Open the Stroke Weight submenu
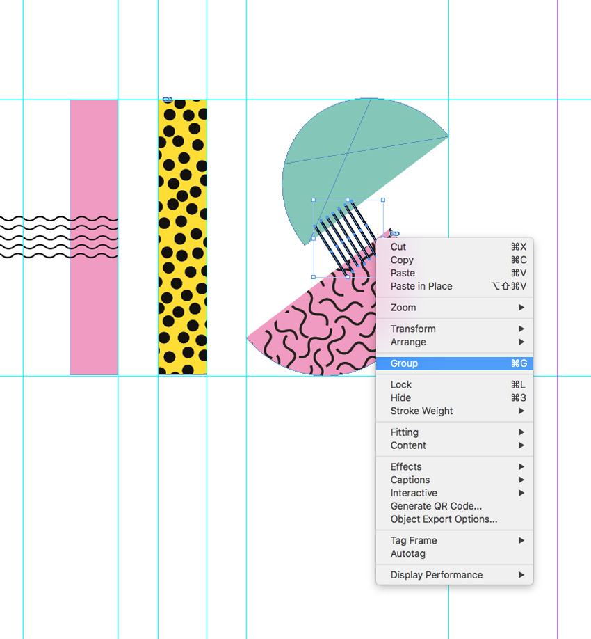Screen dimensions: 591x639 coord(454,411)
